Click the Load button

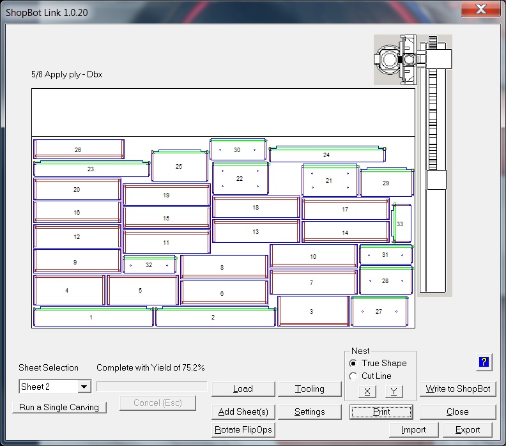tap(243, 388)
